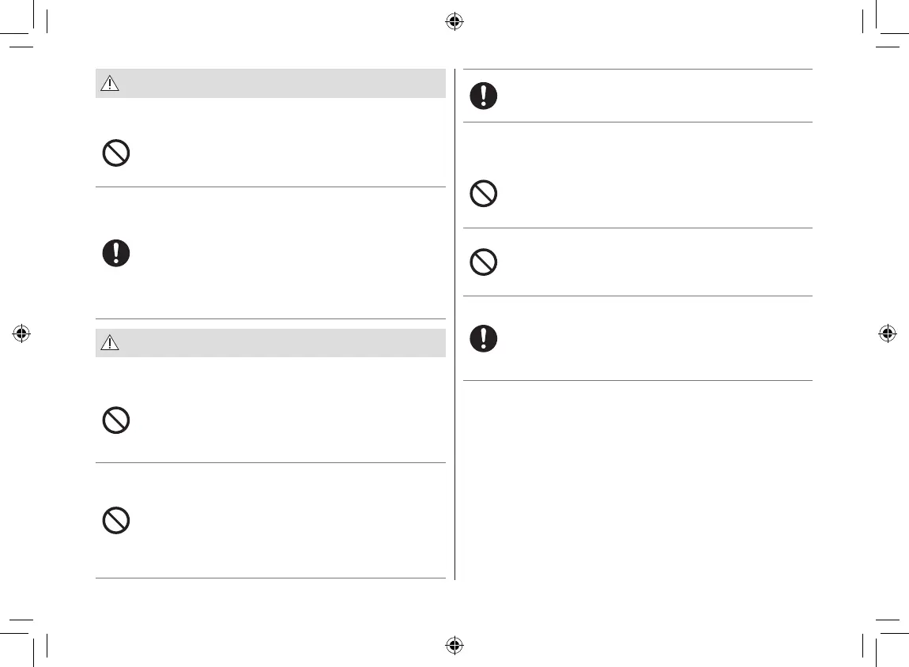Click the top-right corner crop mark

(x=877, y=32)
